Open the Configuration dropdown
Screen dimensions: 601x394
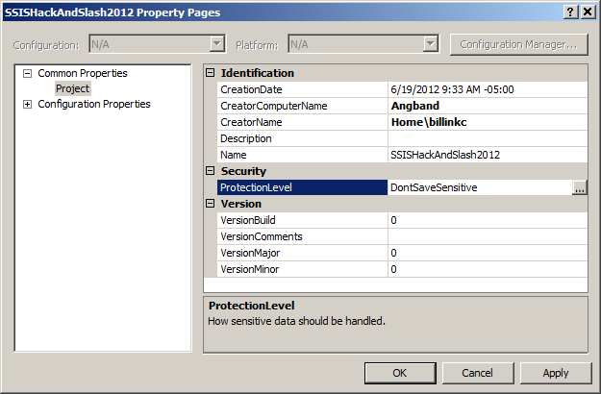[217, 43]
